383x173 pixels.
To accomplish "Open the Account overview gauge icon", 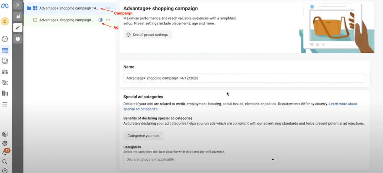I will [x=5, y=39].
